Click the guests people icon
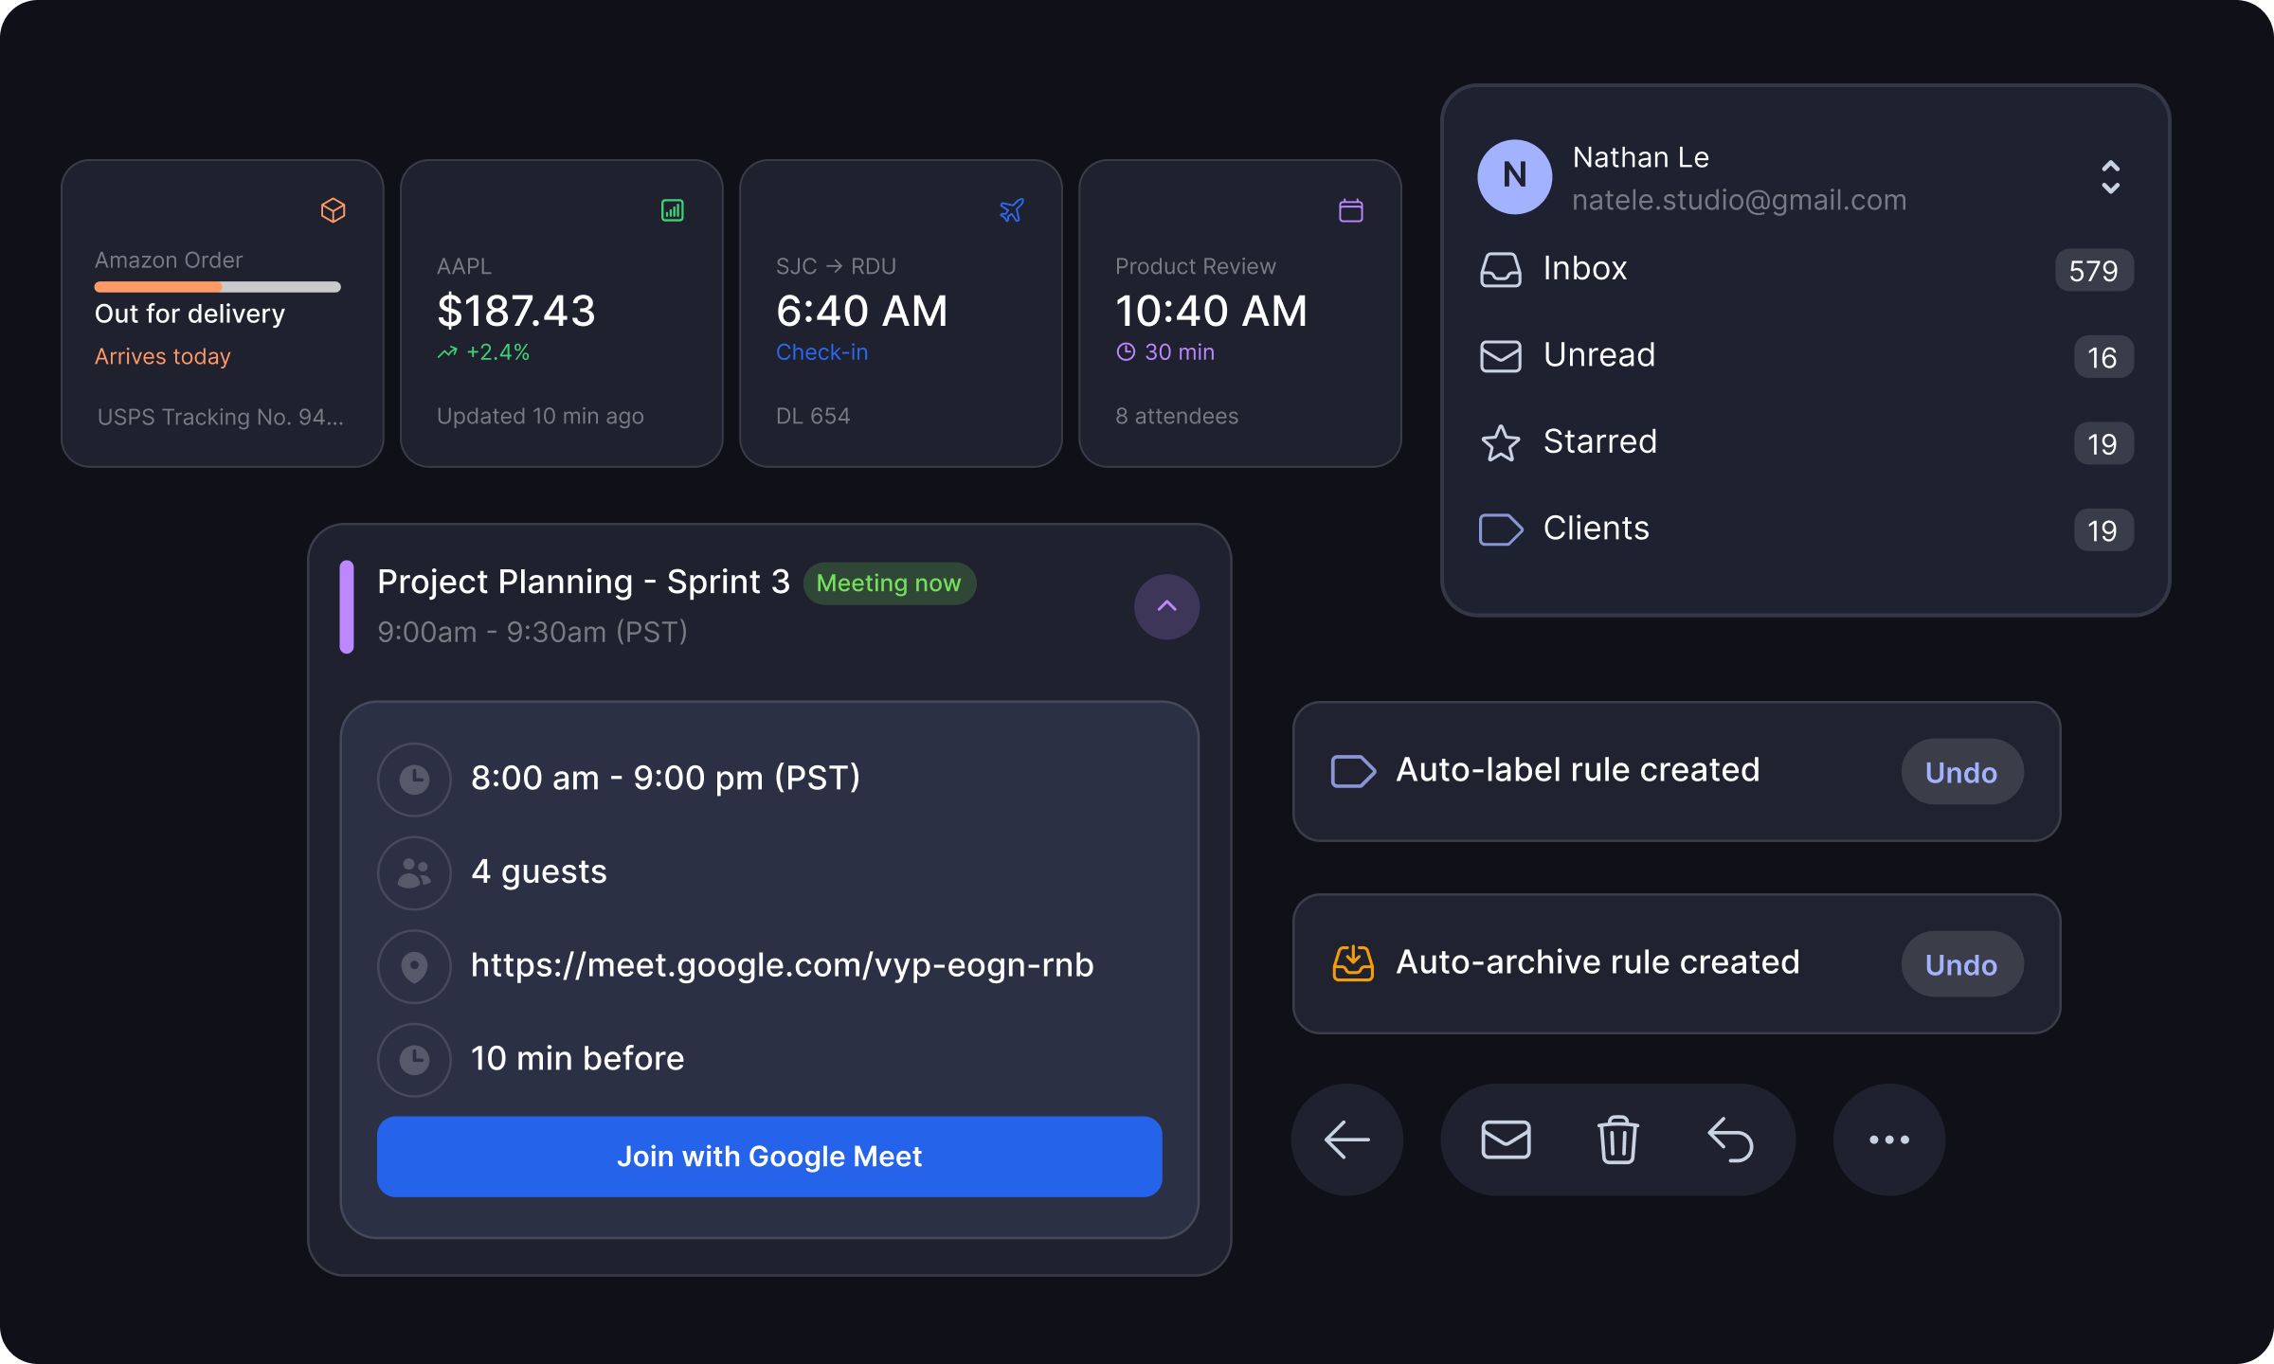Screen dimensions: 2274x1364 (x=414, y=873)
